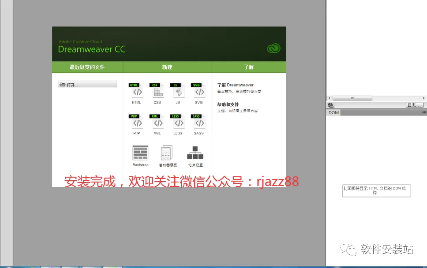
Task: Create a new HTML document
Action: coord(137,93)
